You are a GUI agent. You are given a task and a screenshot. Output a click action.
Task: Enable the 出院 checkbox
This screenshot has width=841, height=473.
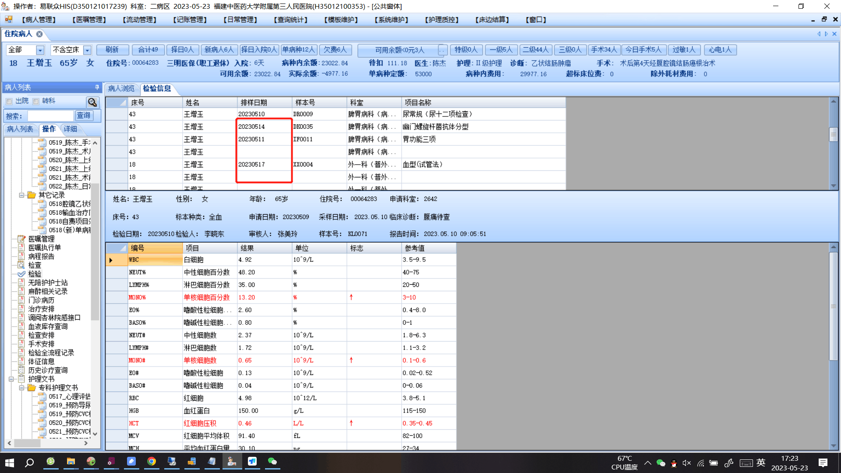pos(9,101)
